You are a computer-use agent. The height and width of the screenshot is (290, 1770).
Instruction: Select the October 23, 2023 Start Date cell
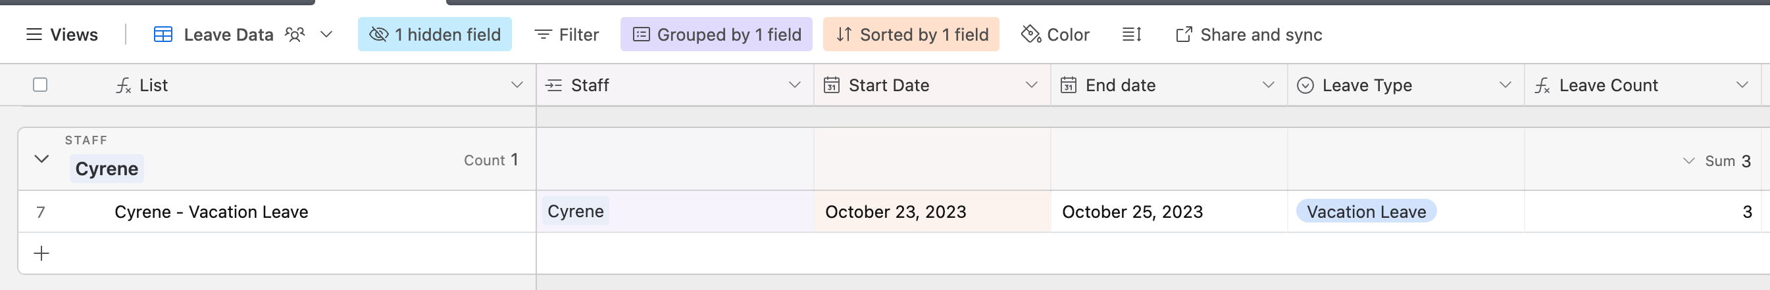tap(932, 212)
